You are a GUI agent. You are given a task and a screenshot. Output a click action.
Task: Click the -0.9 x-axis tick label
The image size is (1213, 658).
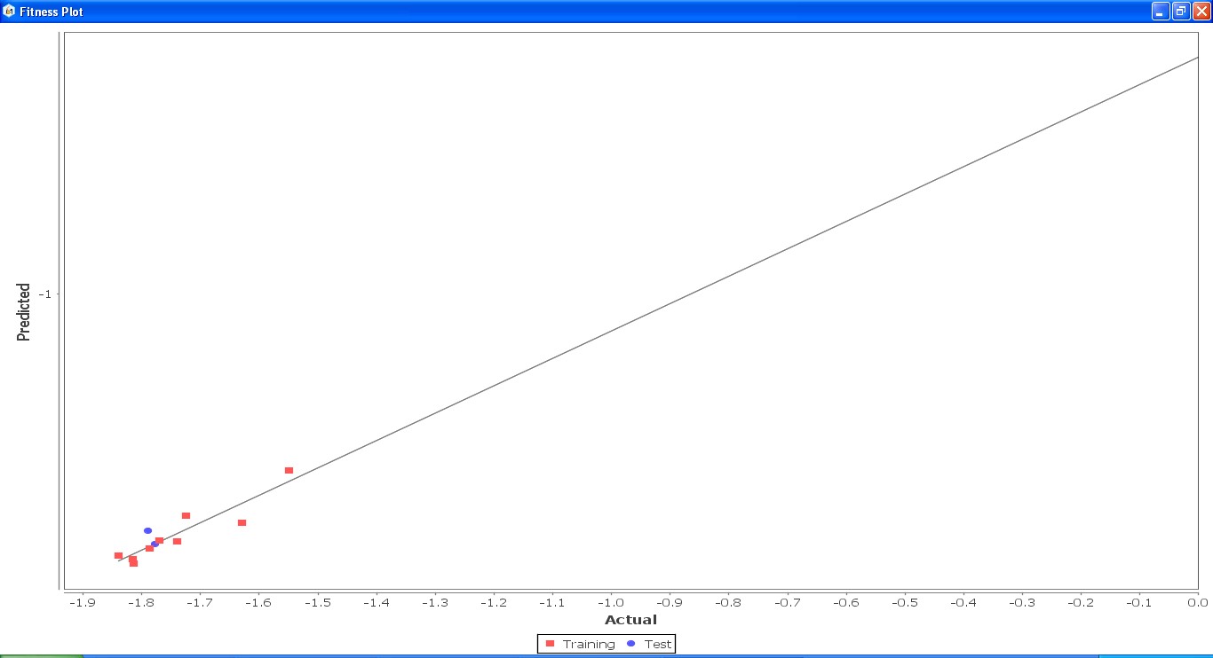[669, 603]
